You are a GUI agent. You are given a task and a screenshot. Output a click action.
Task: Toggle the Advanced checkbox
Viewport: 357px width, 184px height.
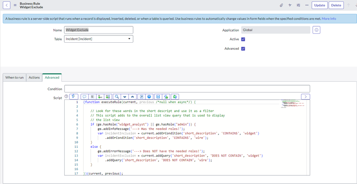[243, 48]
